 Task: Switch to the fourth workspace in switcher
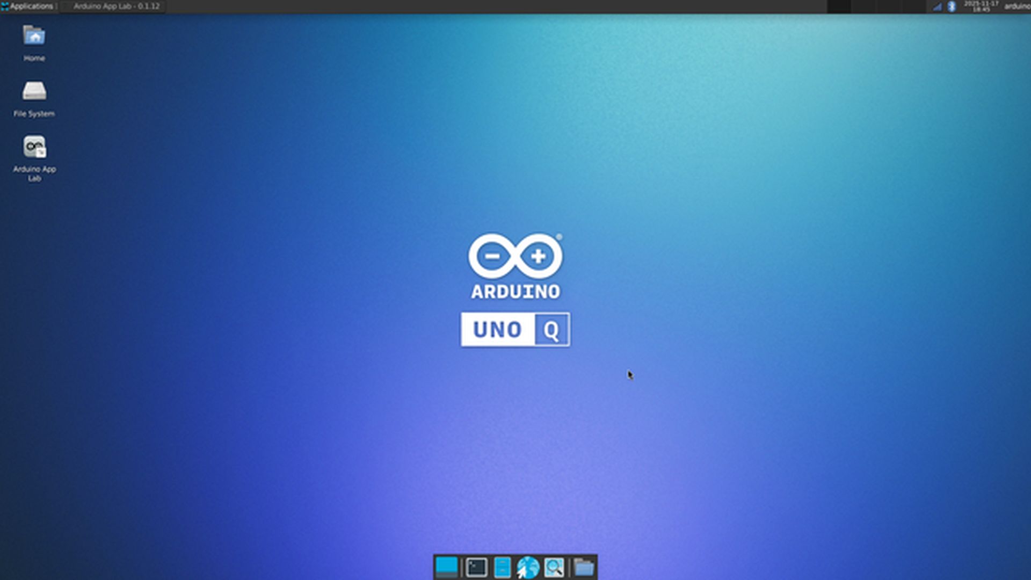point(915,6)
